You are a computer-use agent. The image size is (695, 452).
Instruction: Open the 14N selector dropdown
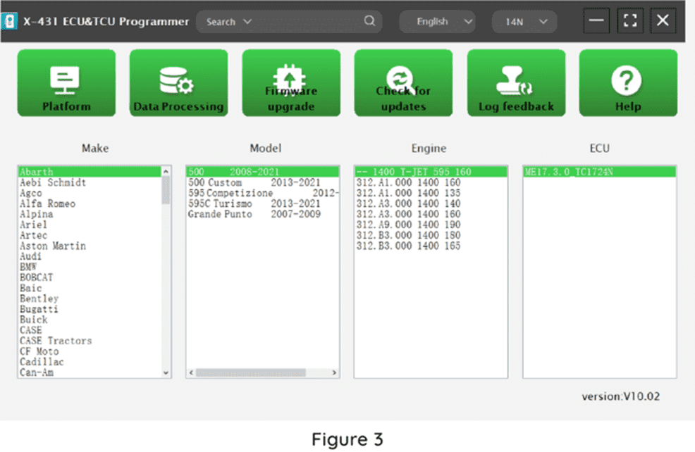[x=524, y=22]
